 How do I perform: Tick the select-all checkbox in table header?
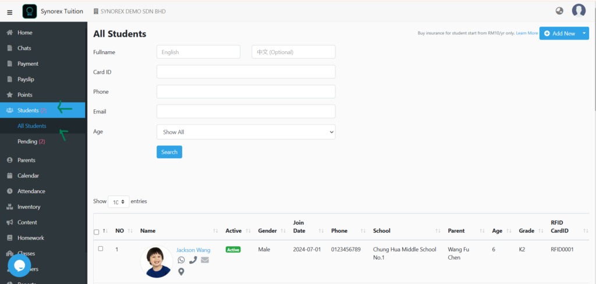tap(96, 232)
